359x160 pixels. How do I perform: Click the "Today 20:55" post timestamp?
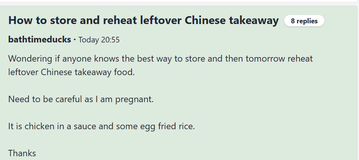pyautogui.click(x=99, y=40)
